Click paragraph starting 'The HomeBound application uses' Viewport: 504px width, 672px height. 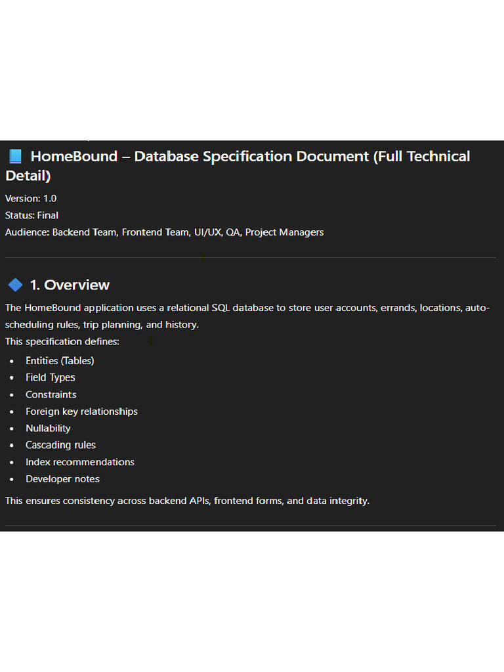click(247, 316)
